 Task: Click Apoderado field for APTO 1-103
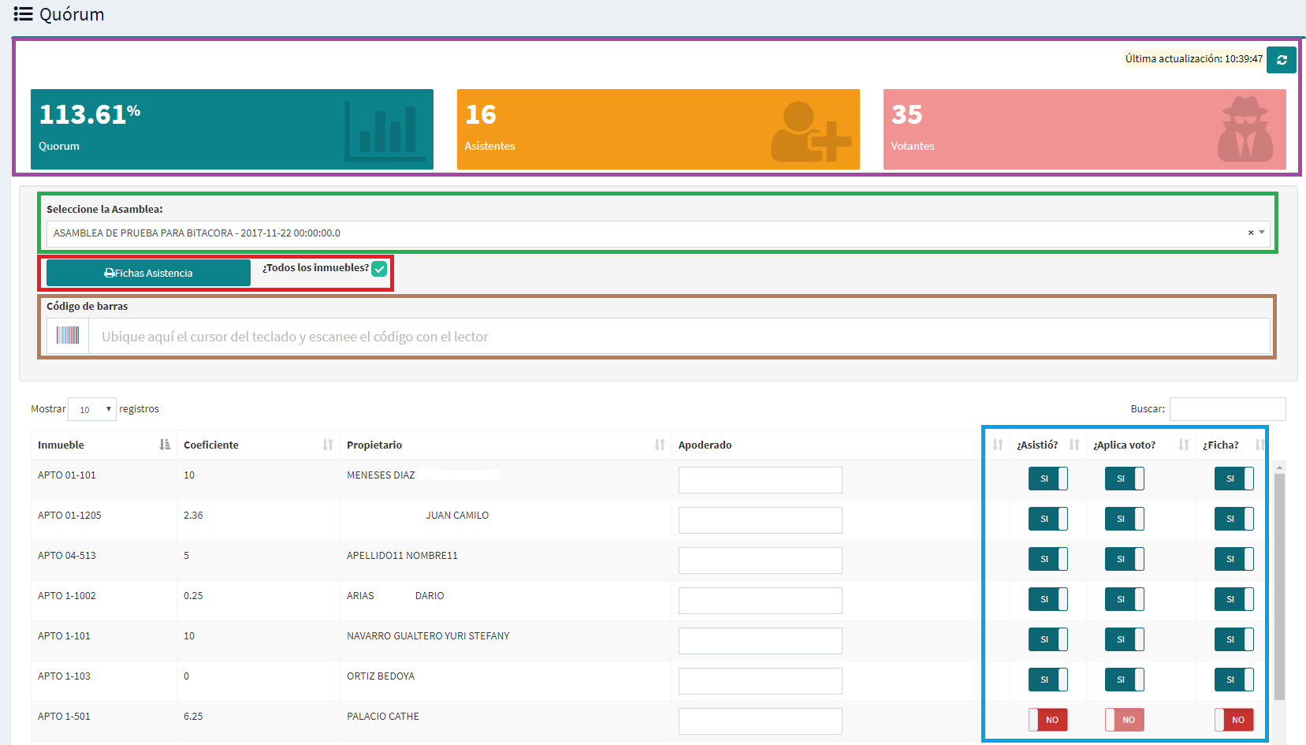pyautogui.click(x=760, y=681)
